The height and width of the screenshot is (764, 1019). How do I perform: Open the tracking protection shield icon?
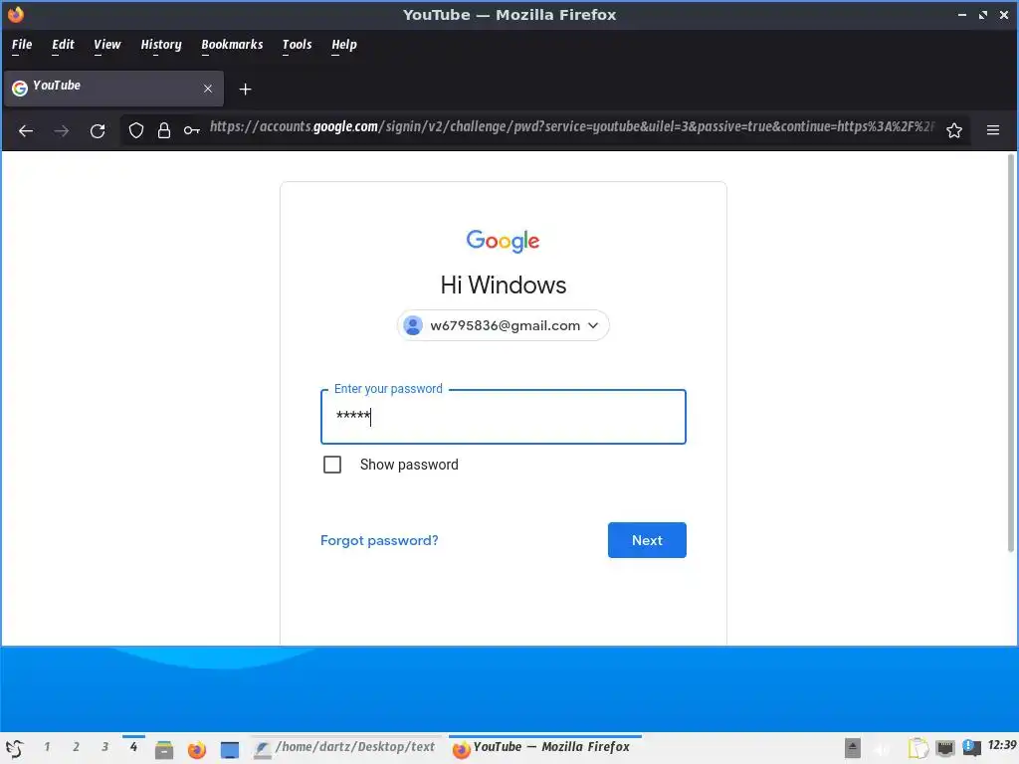135,130
